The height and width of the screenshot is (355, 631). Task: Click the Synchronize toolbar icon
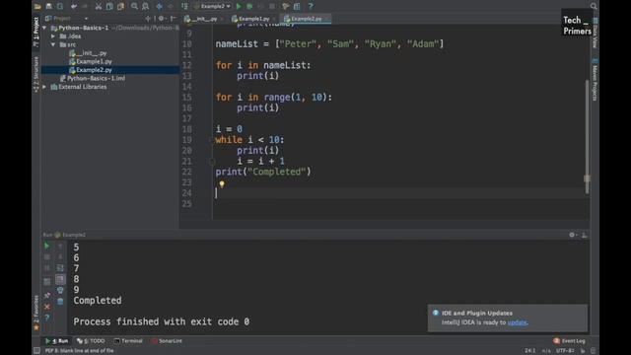click(x=60, y=6)
